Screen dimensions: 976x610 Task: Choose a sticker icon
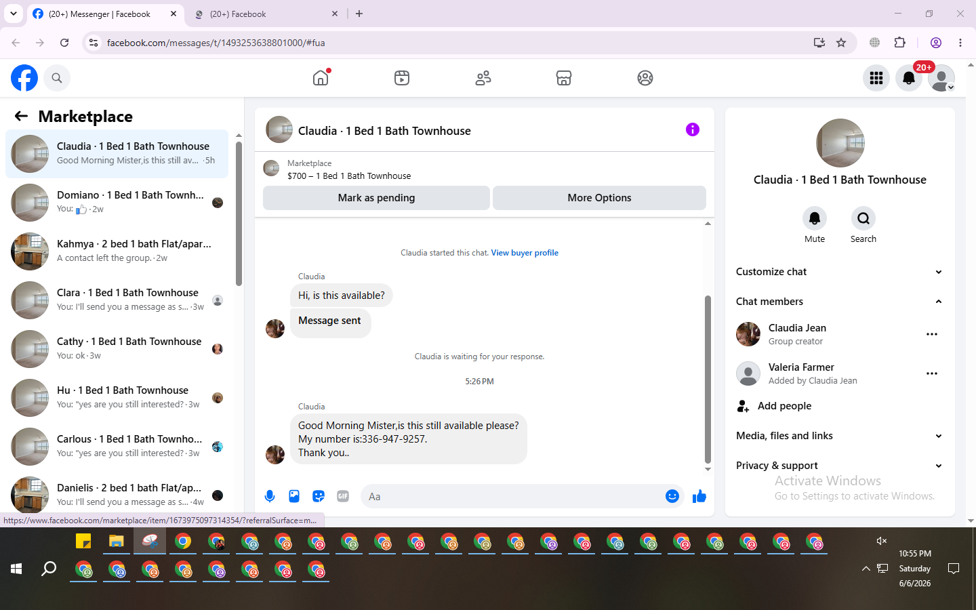[x=319, y=496]
